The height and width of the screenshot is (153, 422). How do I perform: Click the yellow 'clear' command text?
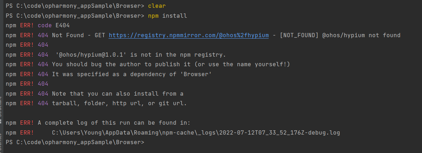[x=157, y=6]
